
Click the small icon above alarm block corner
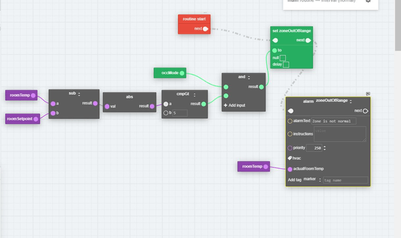368,94
